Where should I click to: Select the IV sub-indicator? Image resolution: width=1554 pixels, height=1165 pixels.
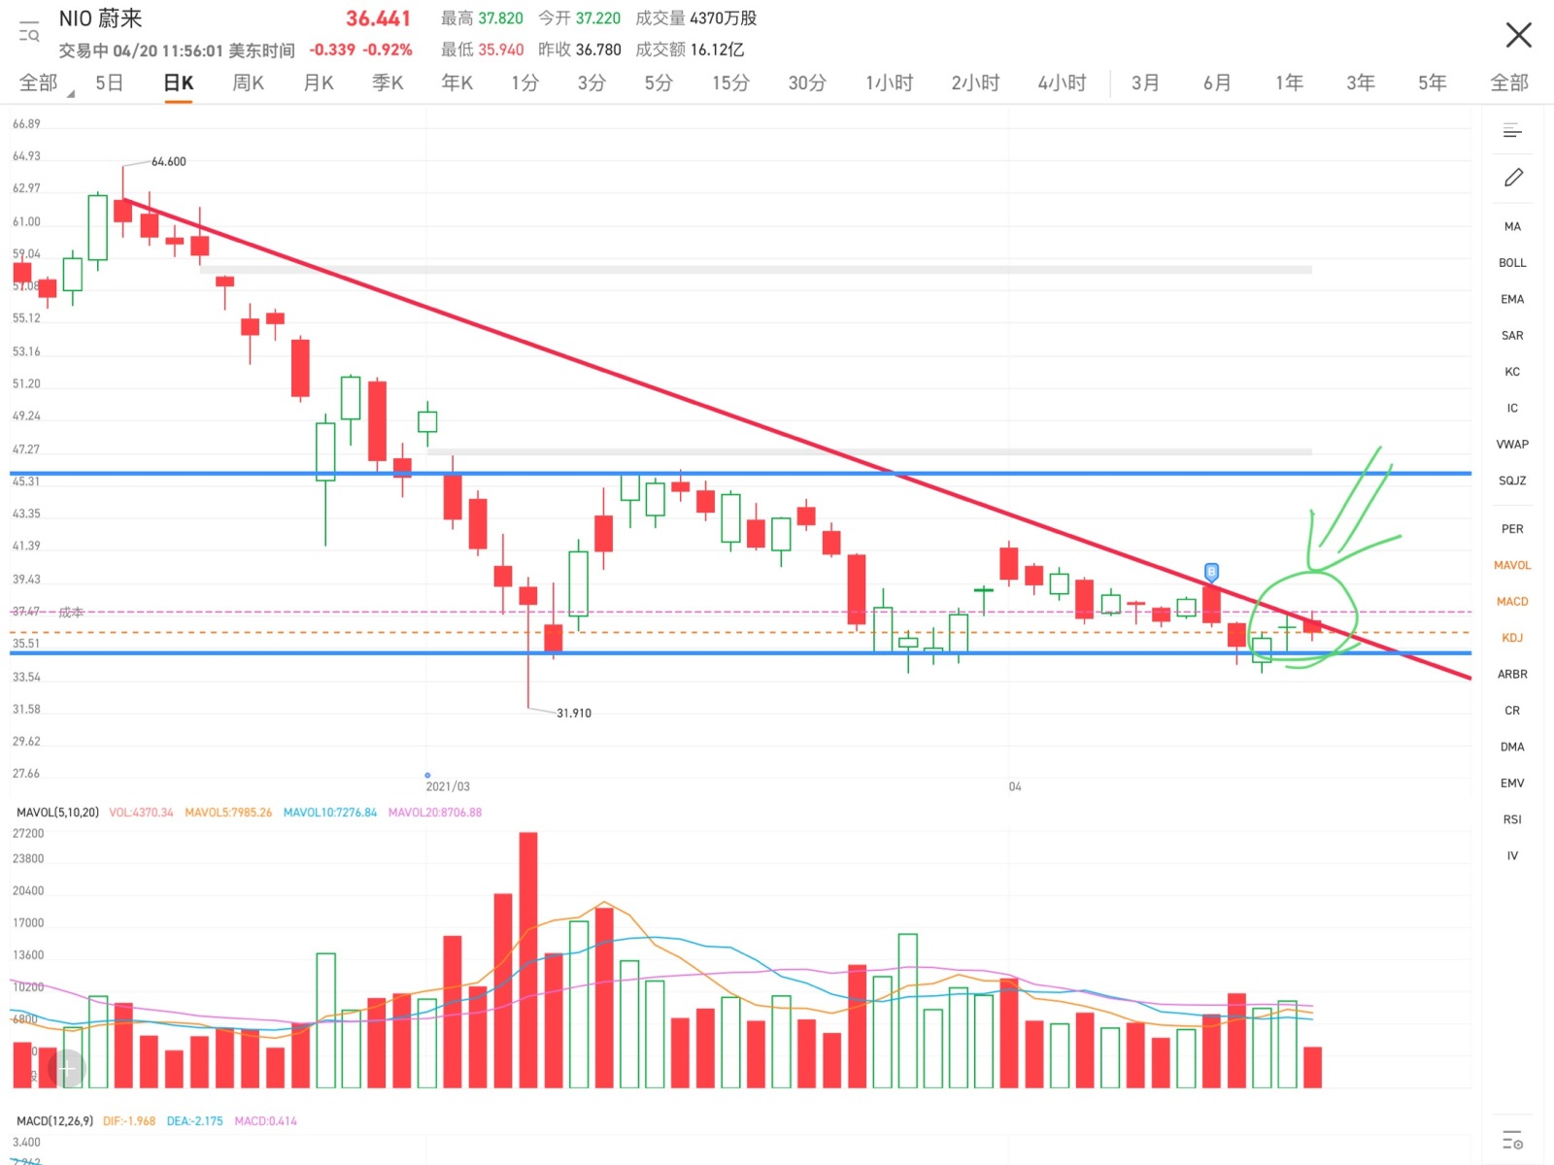coord(1512,855)
